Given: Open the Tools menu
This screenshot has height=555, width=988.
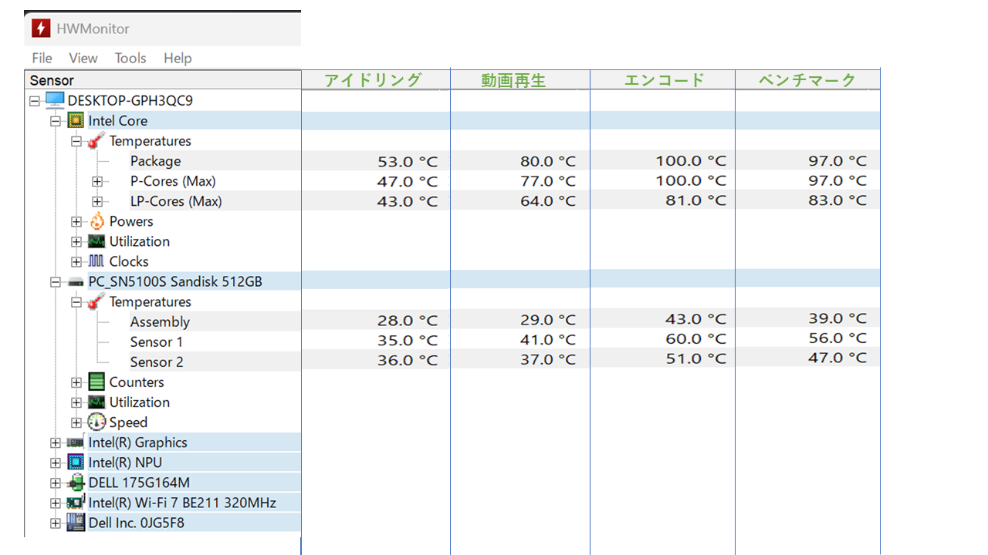Looking at the screenshot, I should [x=130, y=58].
